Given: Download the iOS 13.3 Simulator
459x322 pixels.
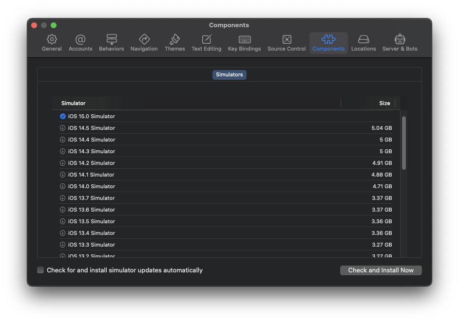Looking at the screenshot, I should coord(63,245).
